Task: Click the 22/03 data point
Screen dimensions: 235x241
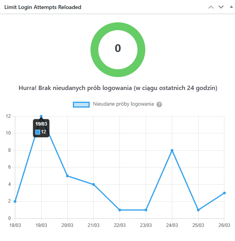Action: (120, 210)
